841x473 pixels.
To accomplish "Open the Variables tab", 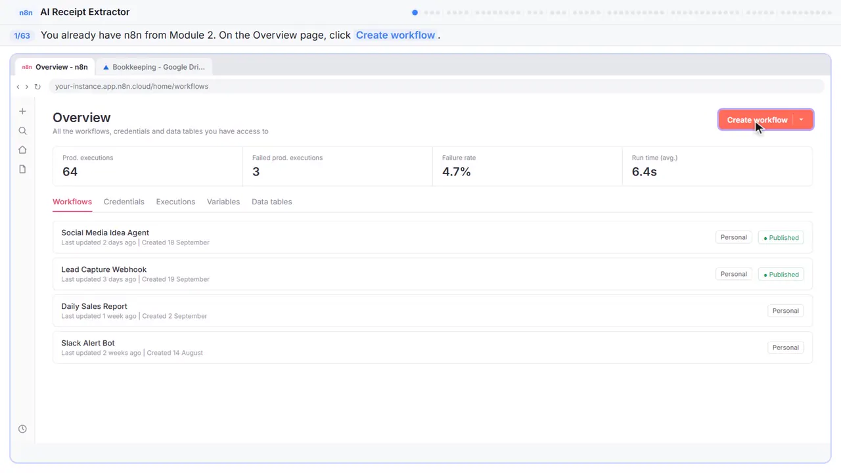I will click(223, 202).
